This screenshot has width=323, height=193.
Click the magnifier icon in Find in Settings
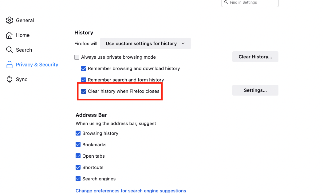click(x=226, y=2)
